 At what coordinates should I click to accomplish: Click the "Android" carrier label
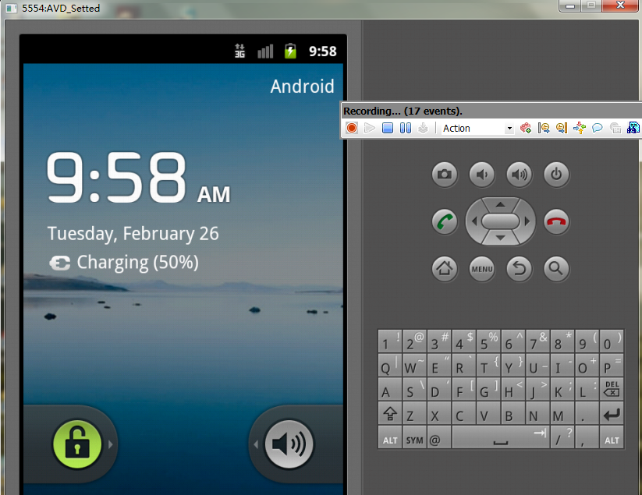(302, 87)
